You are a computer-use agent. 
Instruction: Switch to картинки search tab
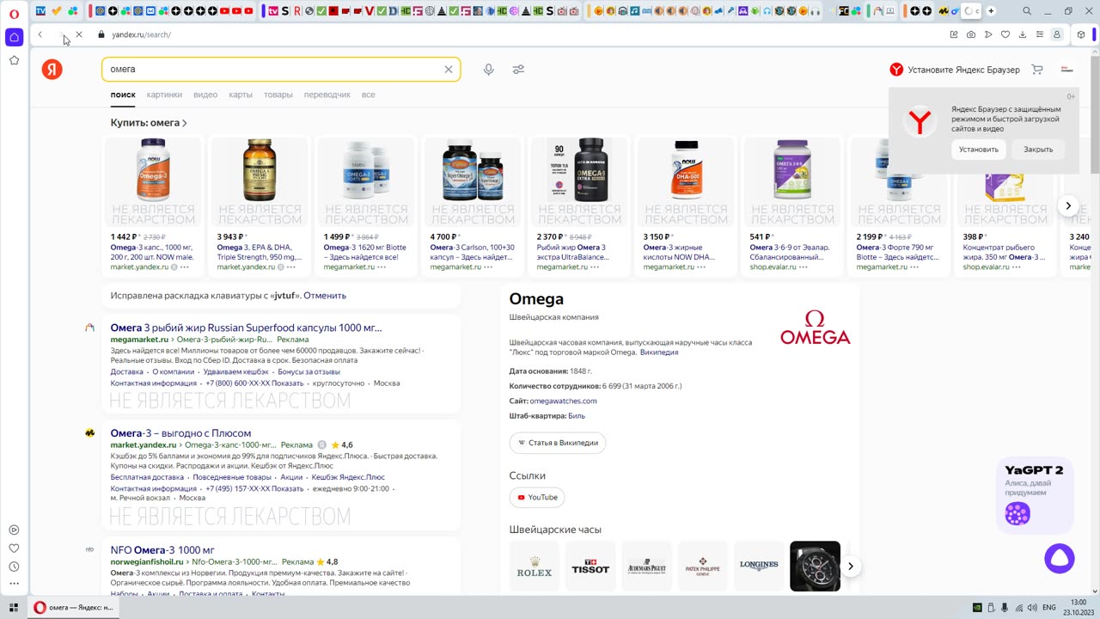click(x=164, y=95)
